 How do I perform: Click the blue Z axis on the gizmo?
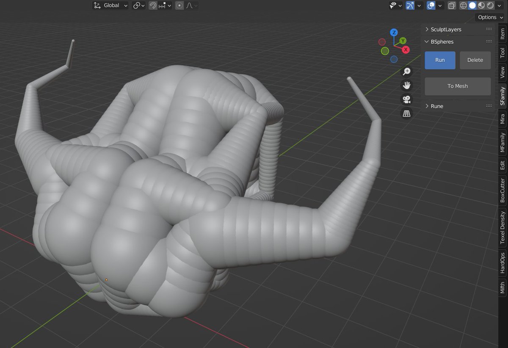394,32
